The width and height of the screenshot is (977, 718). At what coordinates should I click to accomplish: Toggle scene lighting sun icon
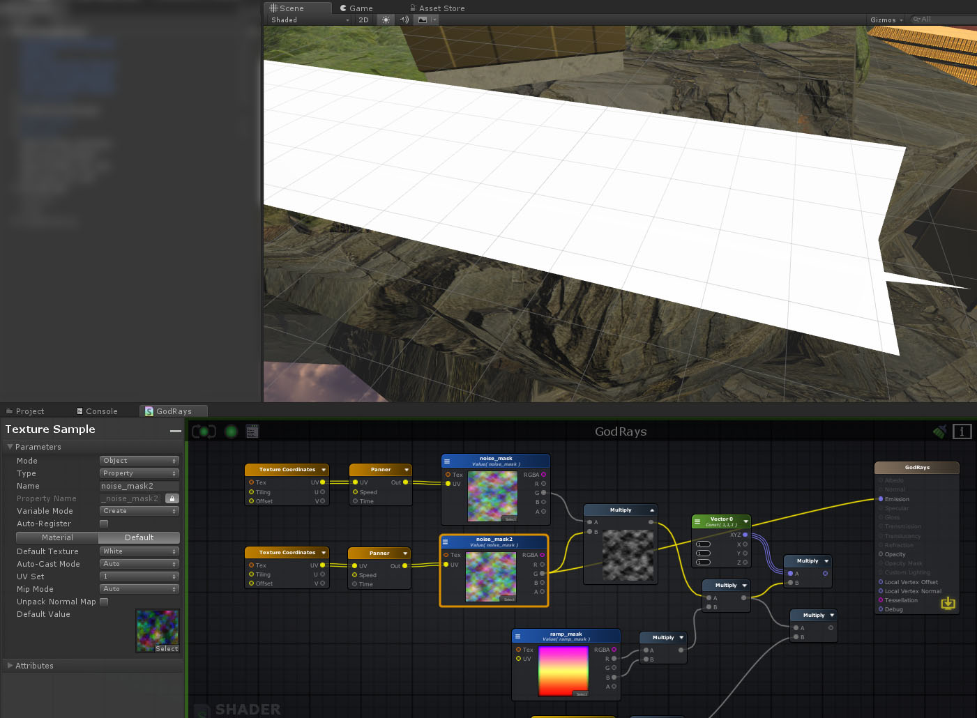point(386,20)
